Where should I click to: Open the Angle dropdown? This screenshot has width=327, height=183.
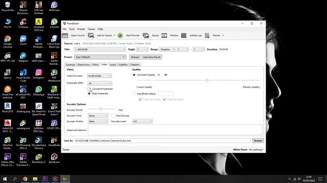[142, 49]
